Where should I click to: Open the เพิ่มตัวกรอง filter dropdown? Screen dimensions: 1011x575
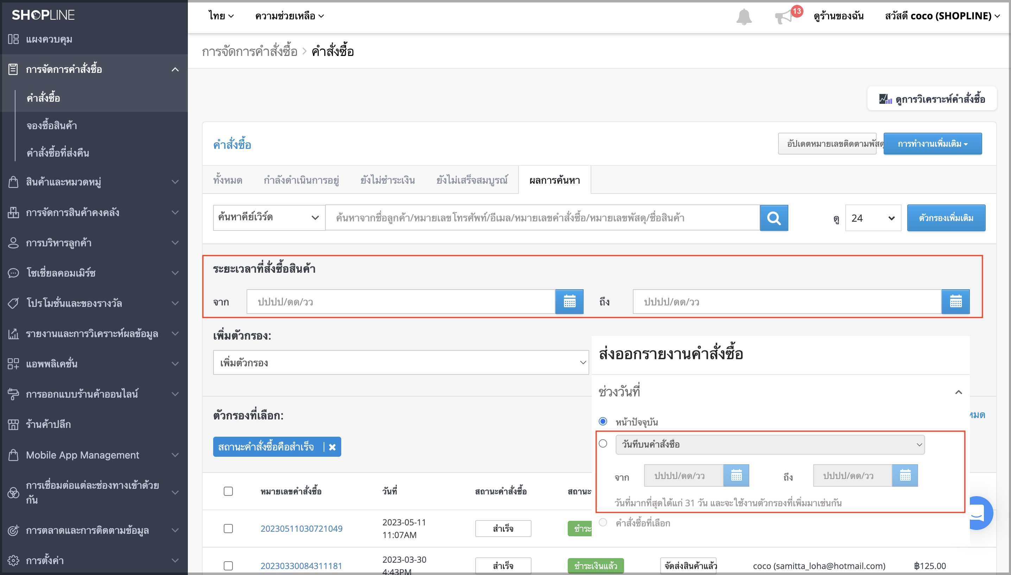coord(401,362)
